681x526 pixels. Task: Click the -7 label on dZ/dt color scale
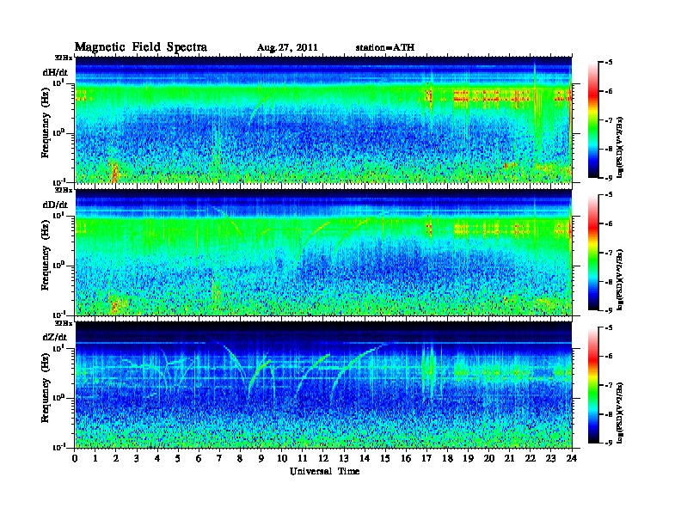point(609,385)
